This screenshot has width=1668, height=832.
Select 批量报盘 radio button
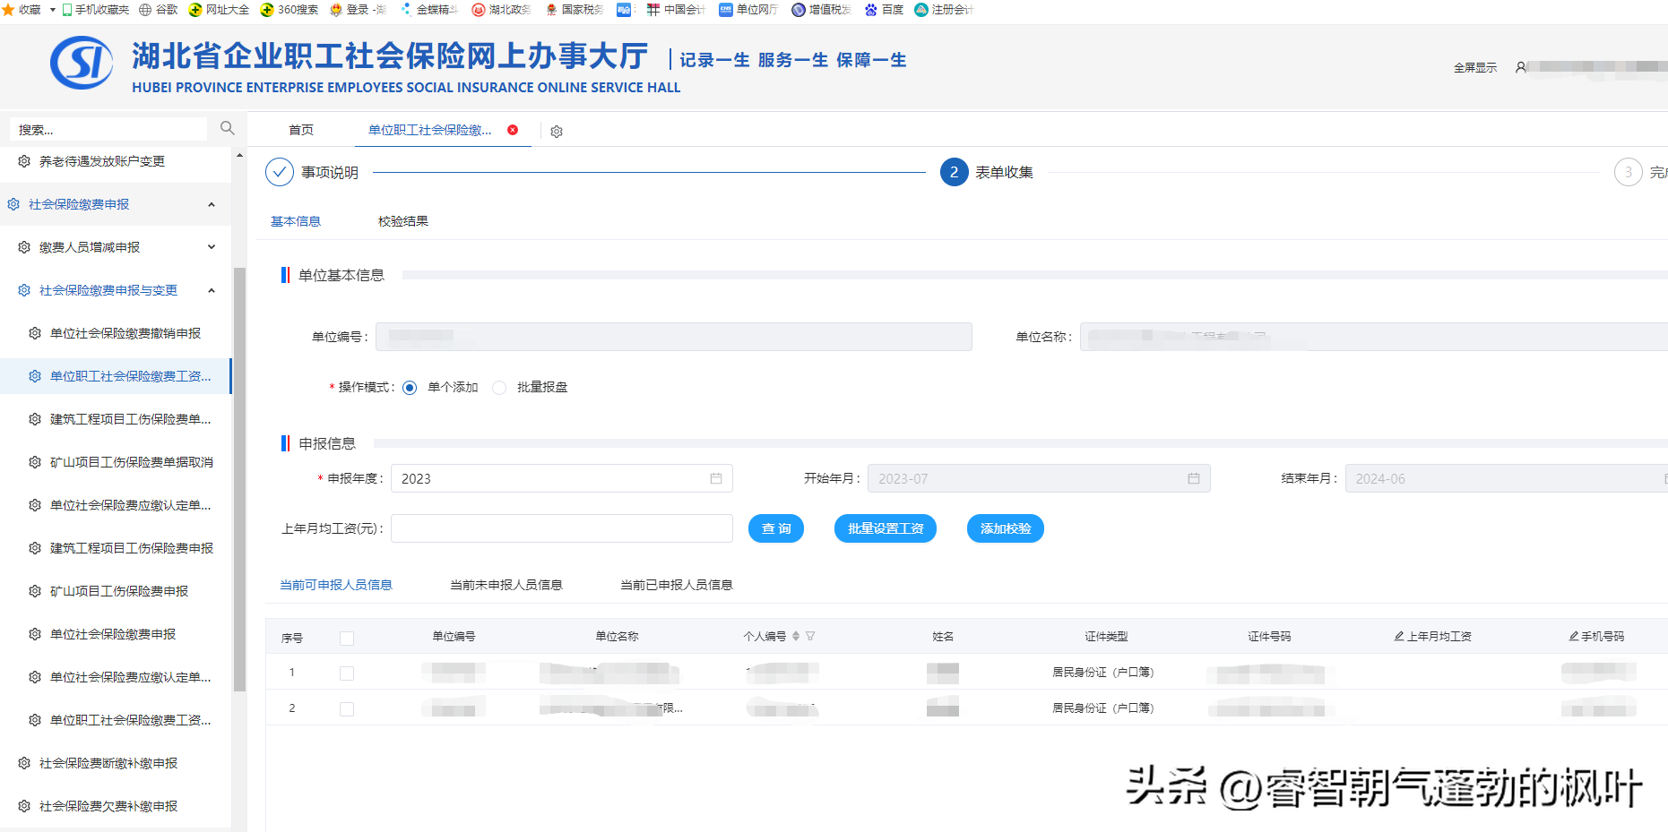pos(499,388)
